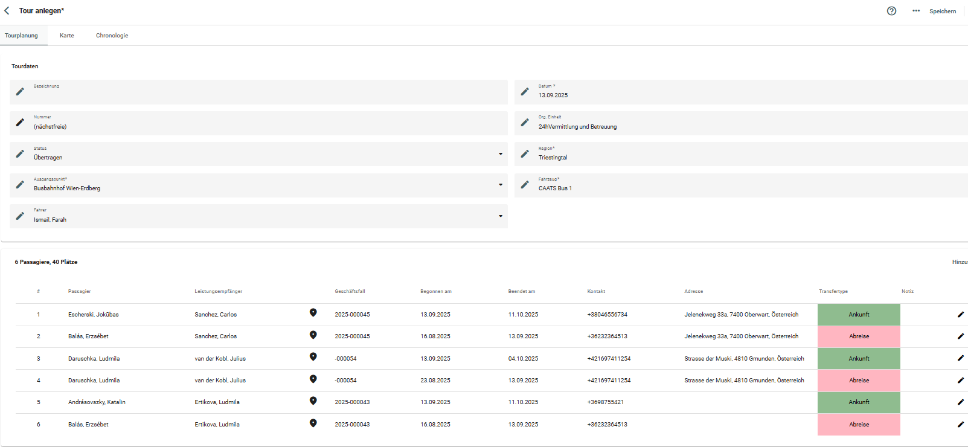This screenshot has width=968, height=447.
Task: Click into the Bezeichnung input field
Action: point(266,95)
